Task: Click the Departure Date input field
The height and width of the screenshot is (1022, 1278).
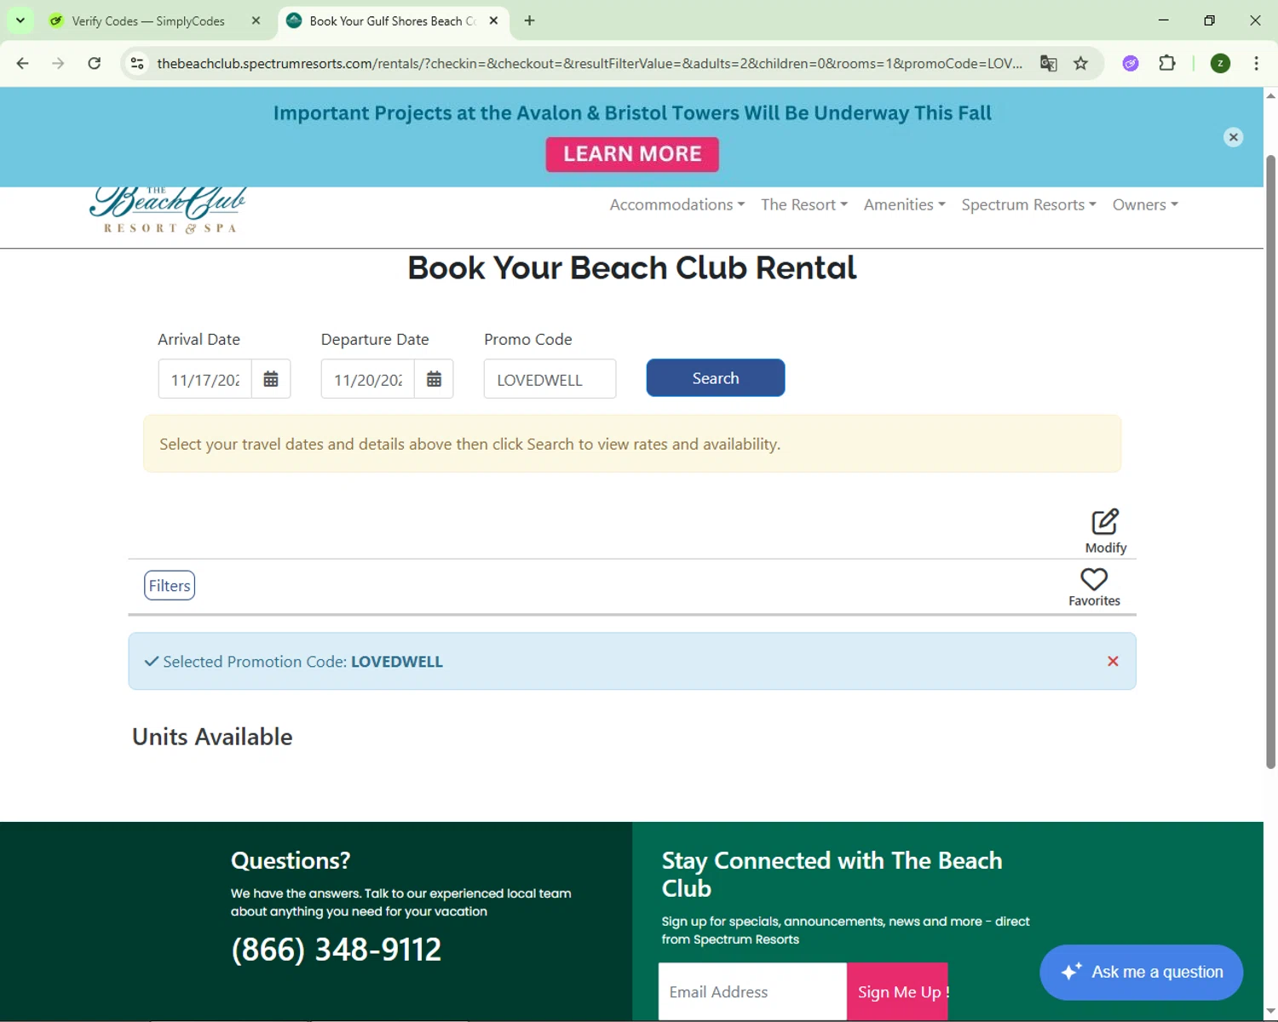Action: [x=368, y=379]
